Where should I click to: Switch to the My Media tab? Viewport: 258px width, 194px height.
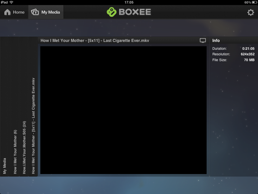point(46,12)
